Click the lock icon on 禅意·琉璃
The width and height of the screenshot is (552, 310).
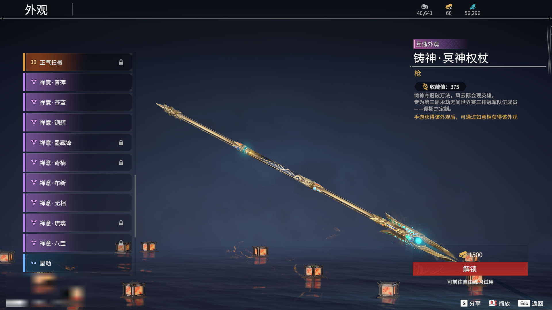(121, 223)
